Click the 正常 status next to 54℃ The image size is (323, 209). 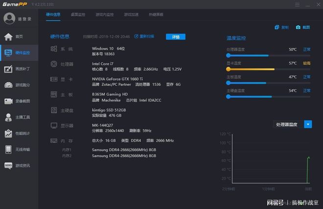(x=307, y=91)
